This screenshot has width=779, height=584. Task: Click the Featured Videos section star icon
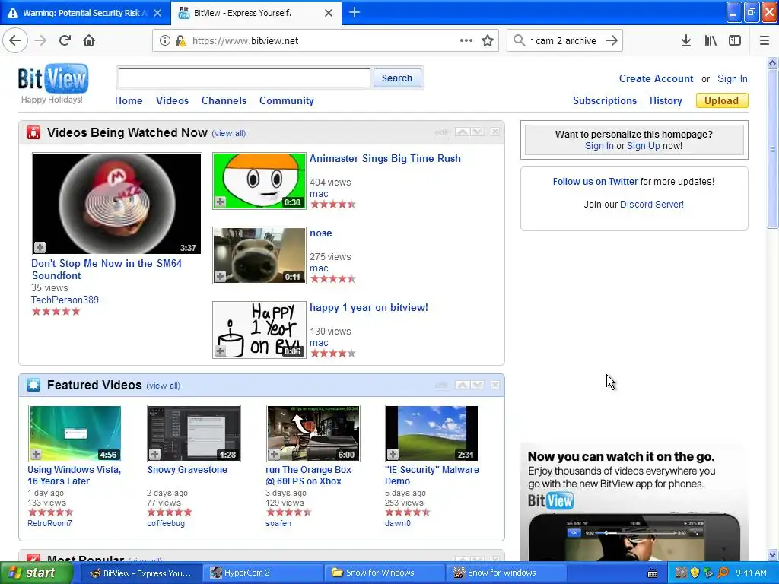click(x=33, y=385)
